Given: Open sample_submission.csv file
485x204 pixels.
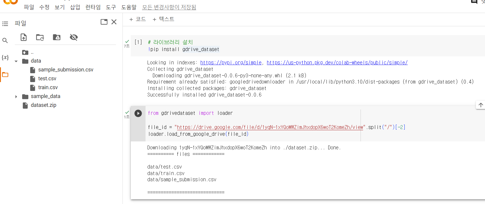Looking at the screenshot, I should click(x=66, y=70).
